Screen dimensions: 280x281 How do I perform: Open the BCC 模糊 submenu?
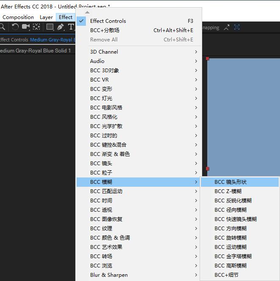coord(138,182)
